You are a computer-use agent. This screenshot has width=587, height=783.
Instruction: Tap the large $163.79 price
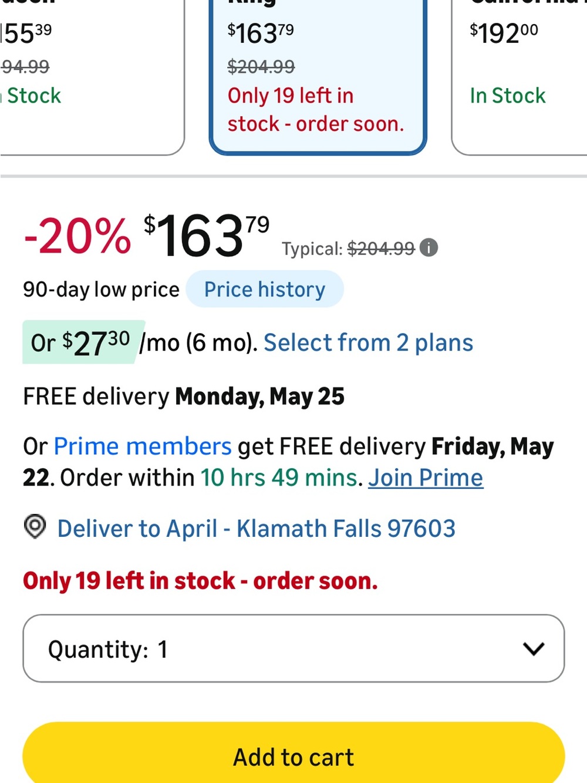tap(207, 235)
